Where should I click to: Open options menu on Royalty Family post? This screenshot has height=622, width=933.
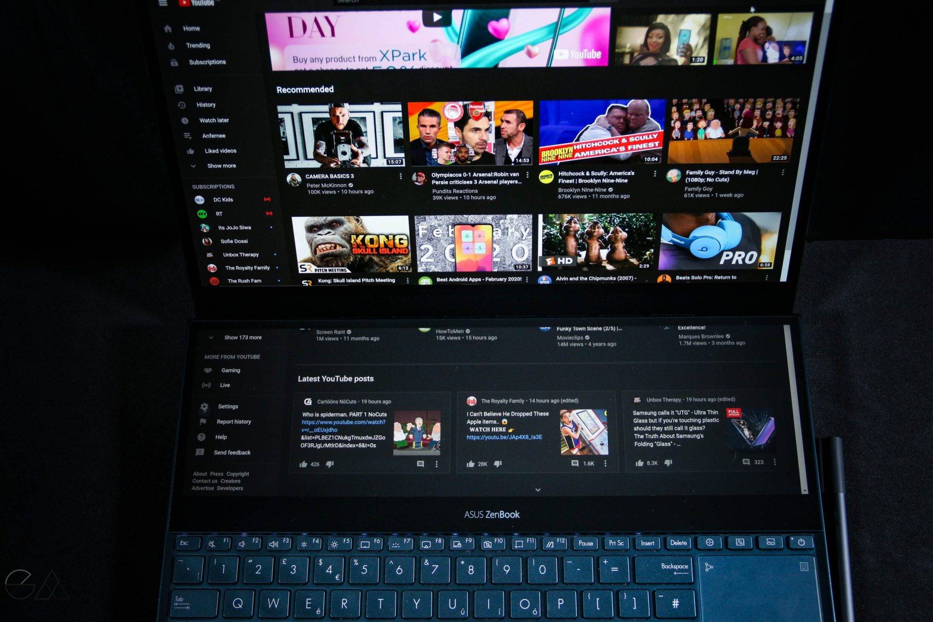[605, 464]
